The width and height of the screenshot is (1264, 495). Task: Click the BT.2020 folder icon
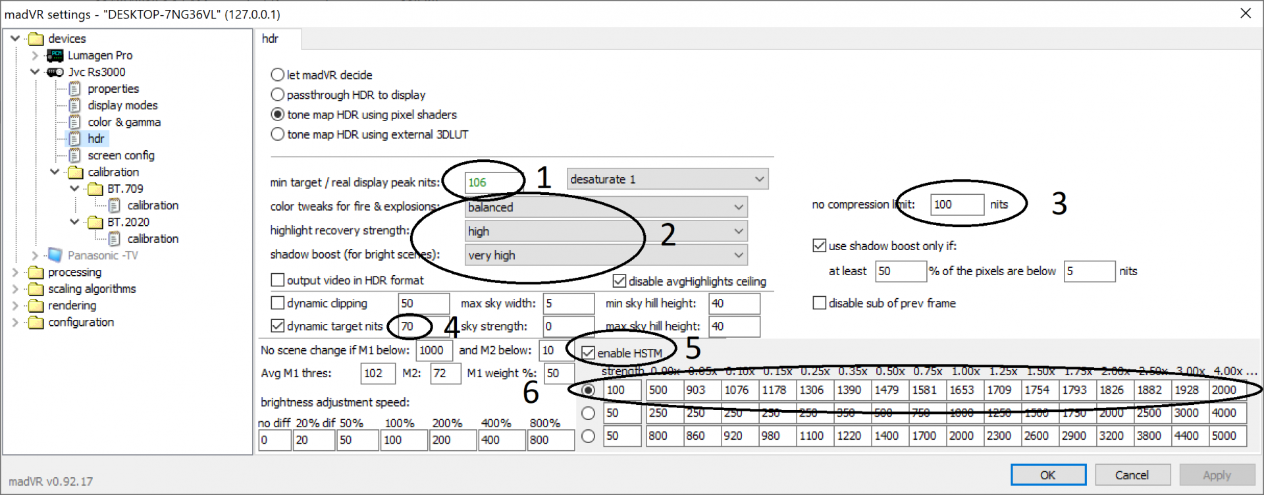(x=95, y=222)
